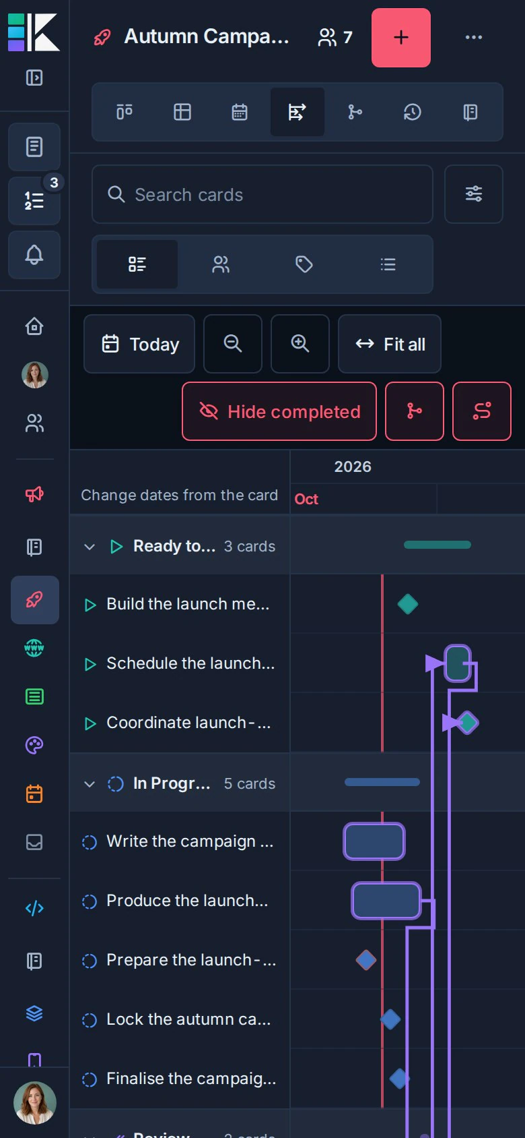
Task: Switch to the kanban board view tab
Action: 125,112
